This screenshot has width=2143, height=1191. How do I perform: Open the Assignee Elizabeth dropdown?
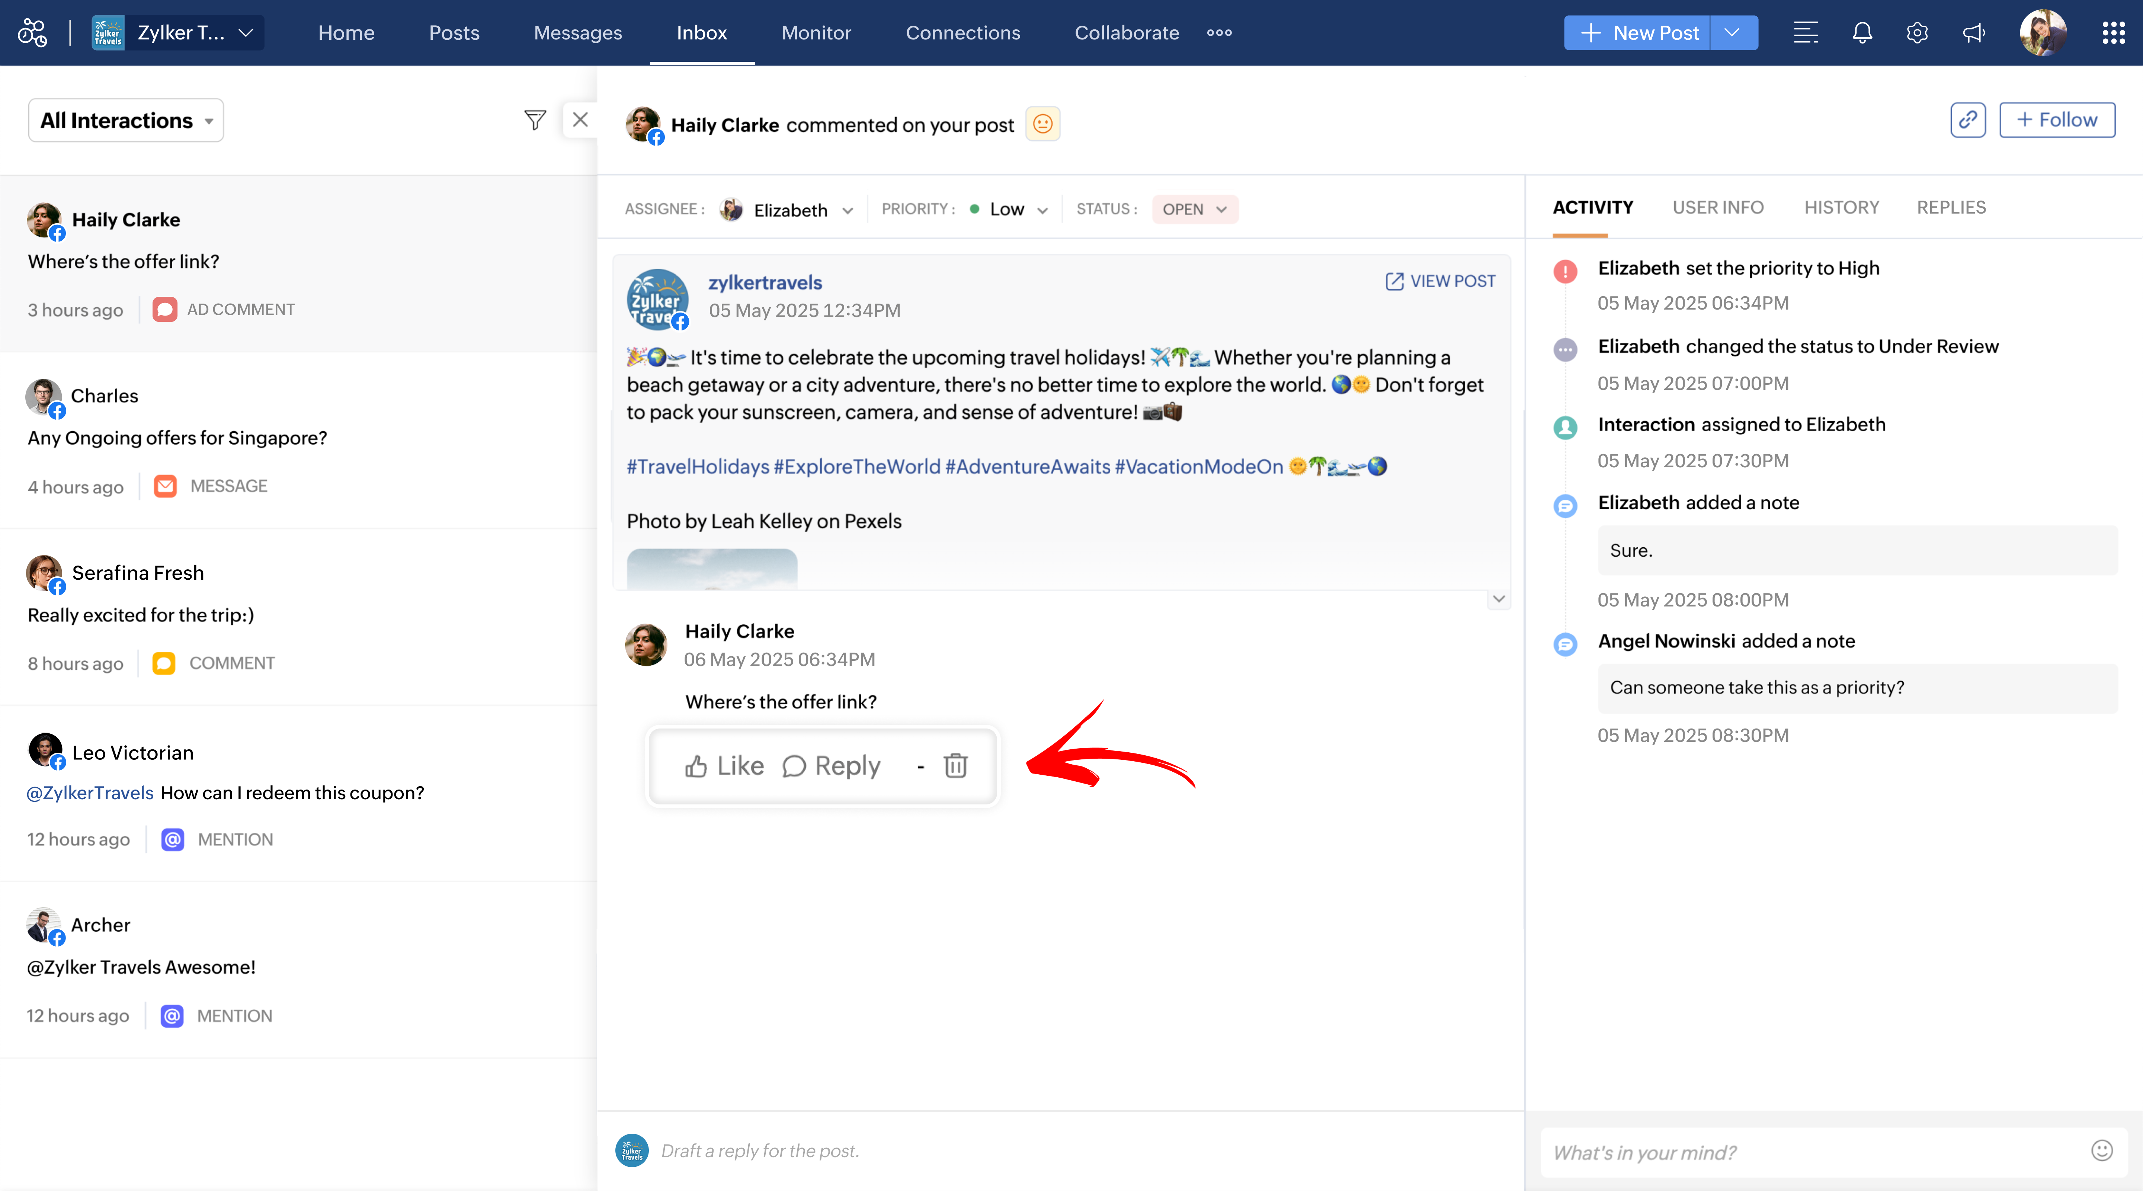pos(791,209)
